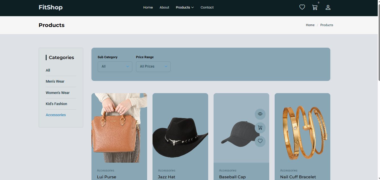Viewport: 380px width, 180px height.
Task: Click quick view eye icon on Baseball Cap
Action: (260, 114)
